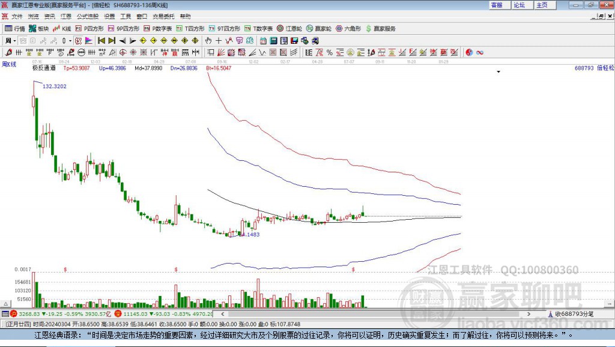Switch to the K线 chart view
Image resolution: width=615 pixels, height=347 pixels.
(62, 29)
